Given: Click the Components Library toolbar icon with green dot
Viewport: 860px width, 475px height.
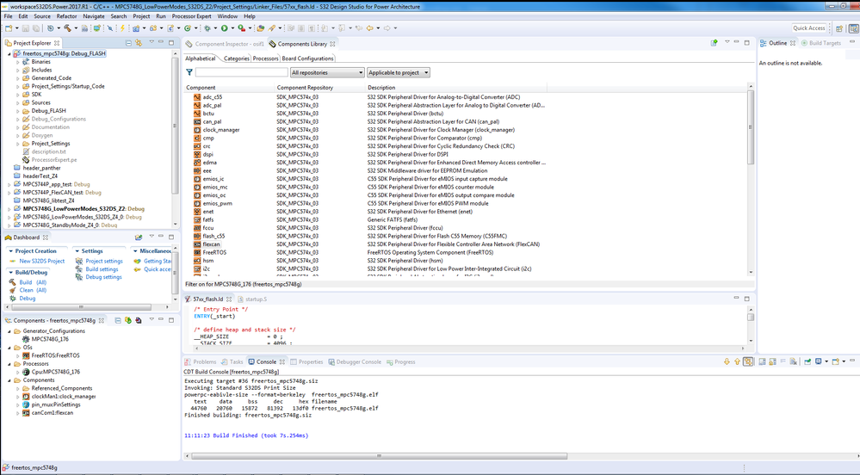Looking at the screenshot, I should (715, 43).
